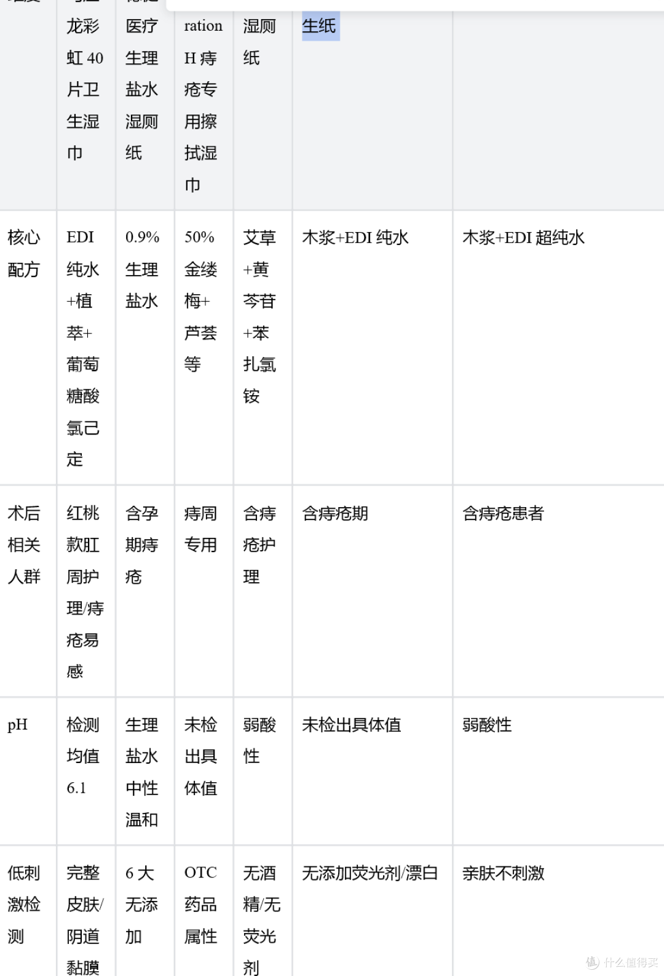Select the '红桃款肛周护理/痔疮易感' cell

[86, 591]
